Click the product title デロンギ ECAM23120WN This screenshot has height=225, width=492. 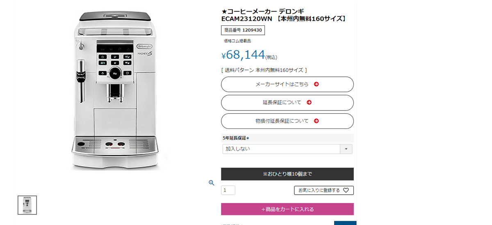click(283, 15)
